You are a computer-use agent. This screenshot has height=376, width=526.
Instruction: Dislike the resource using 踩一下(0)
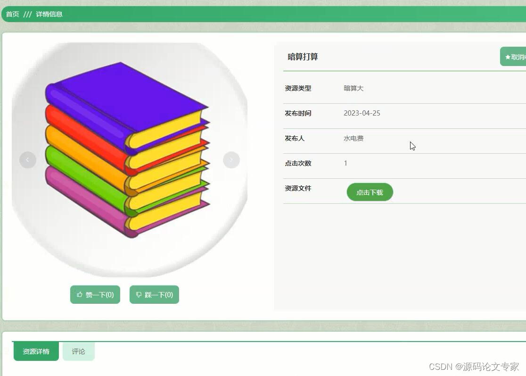click(x=154, y=294)
